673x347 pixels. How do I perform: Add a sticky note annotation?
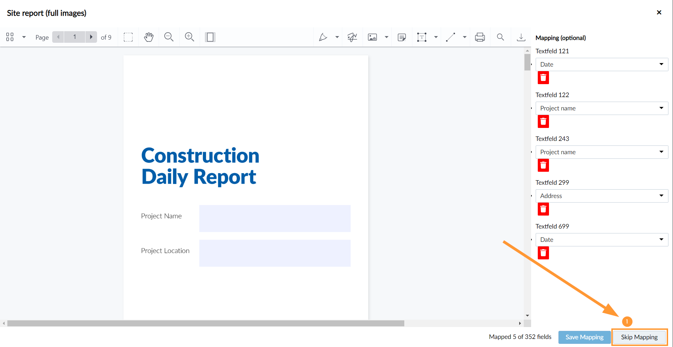point(401,37)
